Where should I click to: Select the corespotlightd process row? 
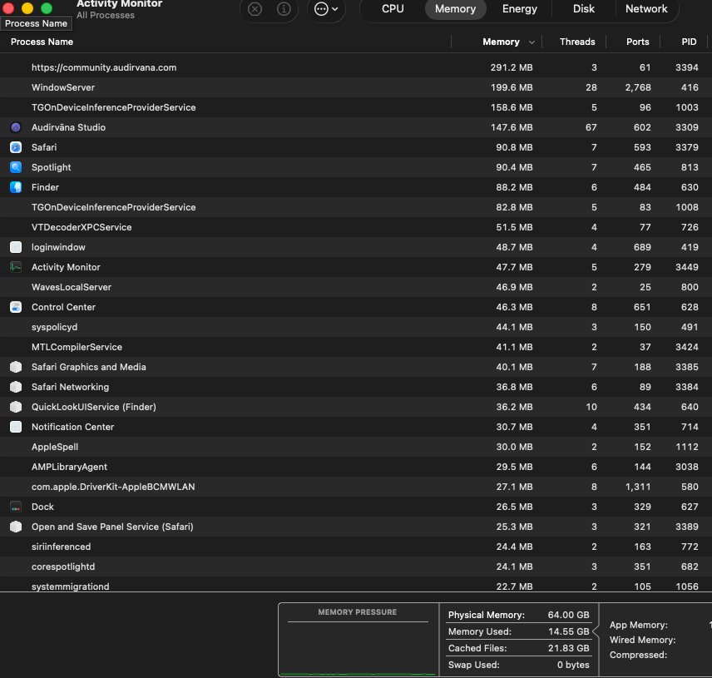[356, 567]
